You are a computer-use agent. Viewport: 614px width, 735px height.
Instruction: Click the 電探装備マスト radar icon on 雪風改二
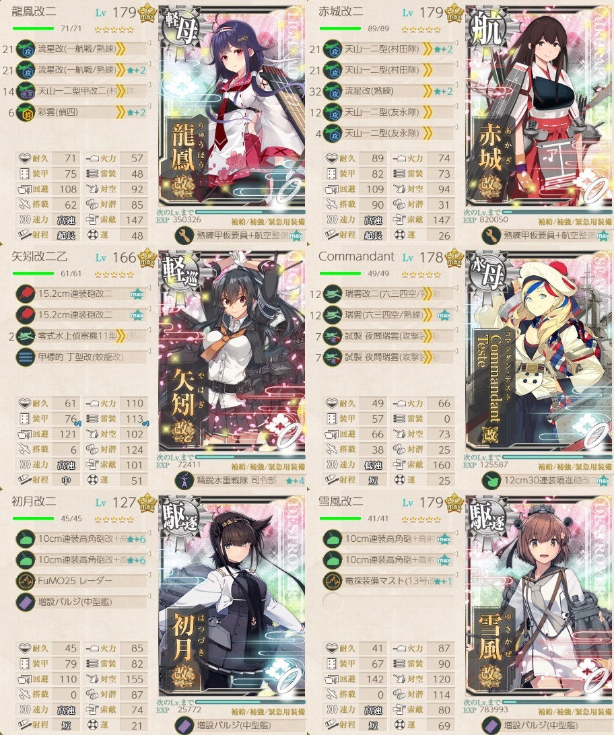[333, 581]
